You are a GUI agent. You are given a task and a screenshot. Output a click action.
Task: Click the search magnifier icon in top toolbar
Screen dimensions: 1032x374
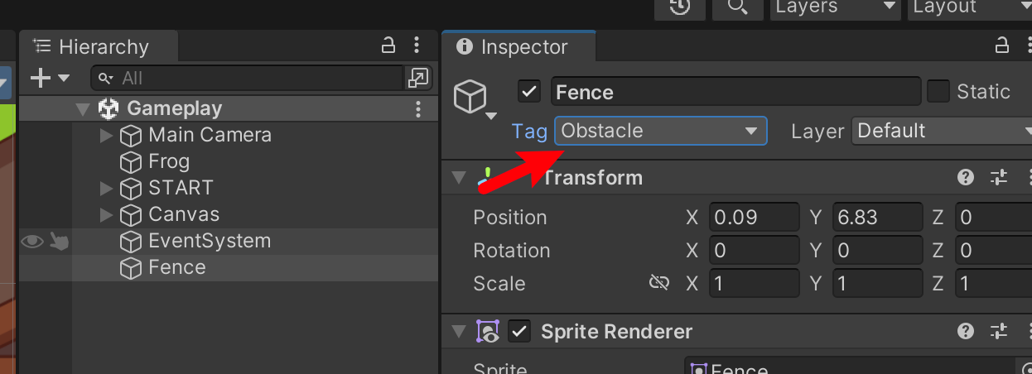(737, 7)
